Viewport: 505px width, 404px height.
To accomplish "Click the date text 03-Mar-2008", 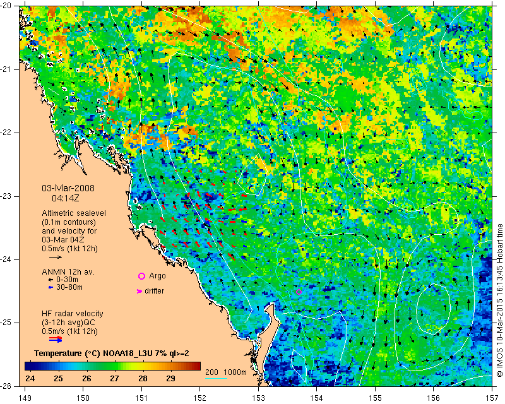I will [x=68, y=188].
